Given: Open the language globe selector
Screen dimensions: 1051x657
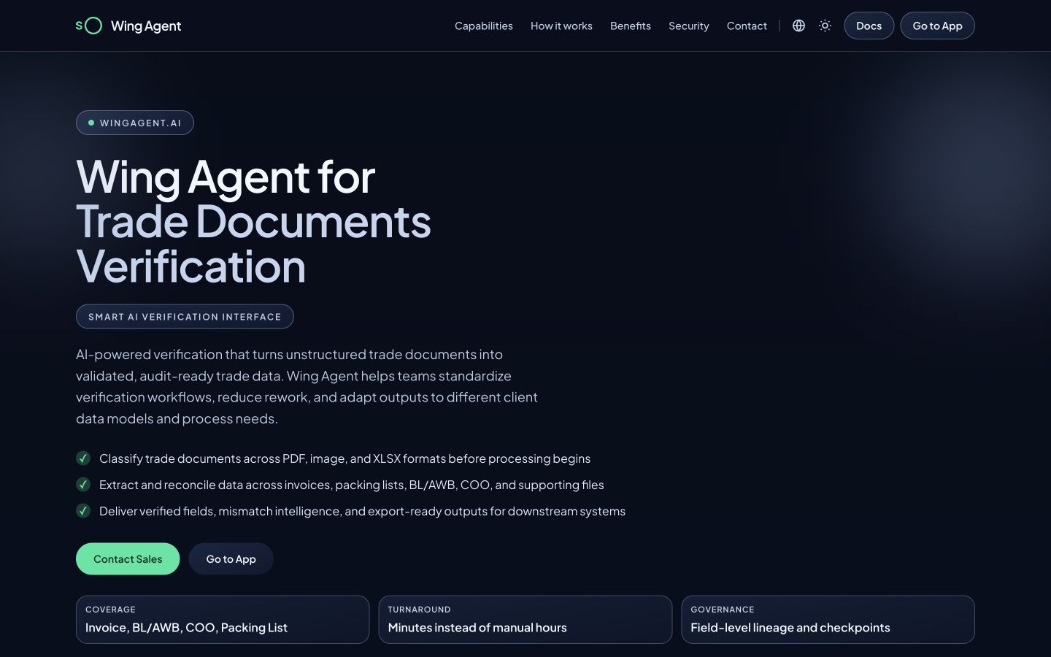Looking at the screenshot, I should pos(798,26).
